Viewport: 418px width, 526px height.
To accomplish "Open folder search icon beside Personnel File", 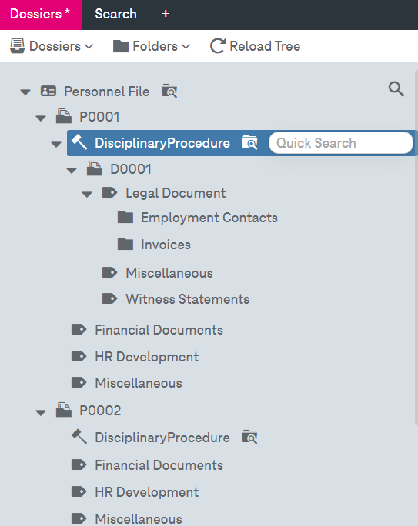I will (169, 91).
